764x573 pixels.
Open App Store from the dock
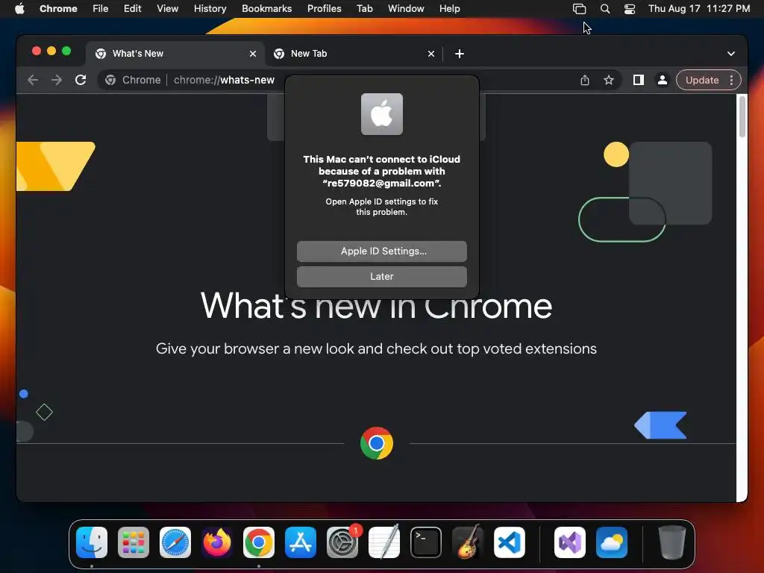301,542
